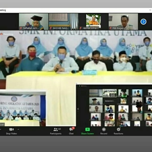
Task: Start recording with the Record icon
Action: click(104, 129)
